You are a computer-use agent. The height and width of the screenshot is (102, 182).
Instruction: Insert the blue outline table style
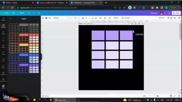(x=14, y=58)
